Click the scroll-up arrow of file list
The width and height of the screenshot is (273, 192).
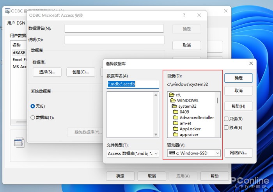156,95
